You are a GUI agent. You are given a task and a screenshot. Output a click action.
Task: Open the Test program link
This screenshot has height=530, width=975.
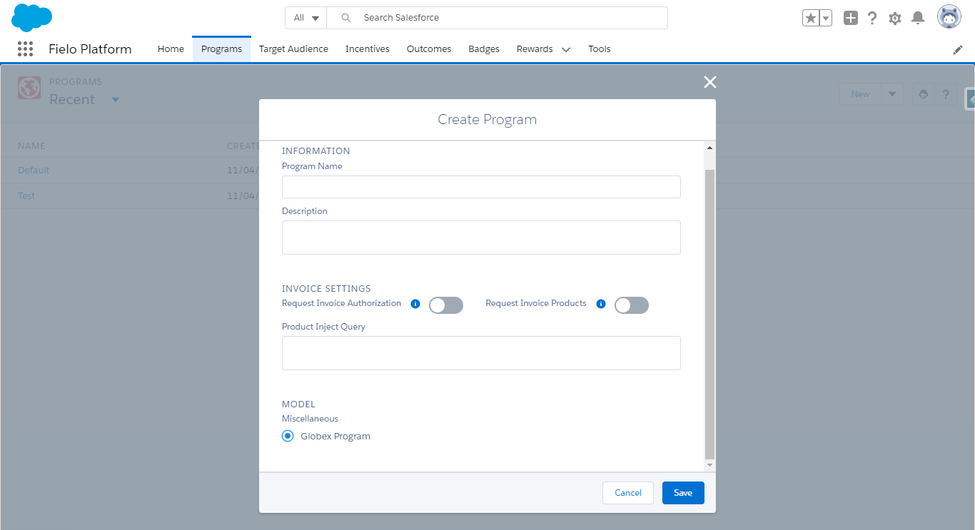pyautogui.click(x=26, y=195)
